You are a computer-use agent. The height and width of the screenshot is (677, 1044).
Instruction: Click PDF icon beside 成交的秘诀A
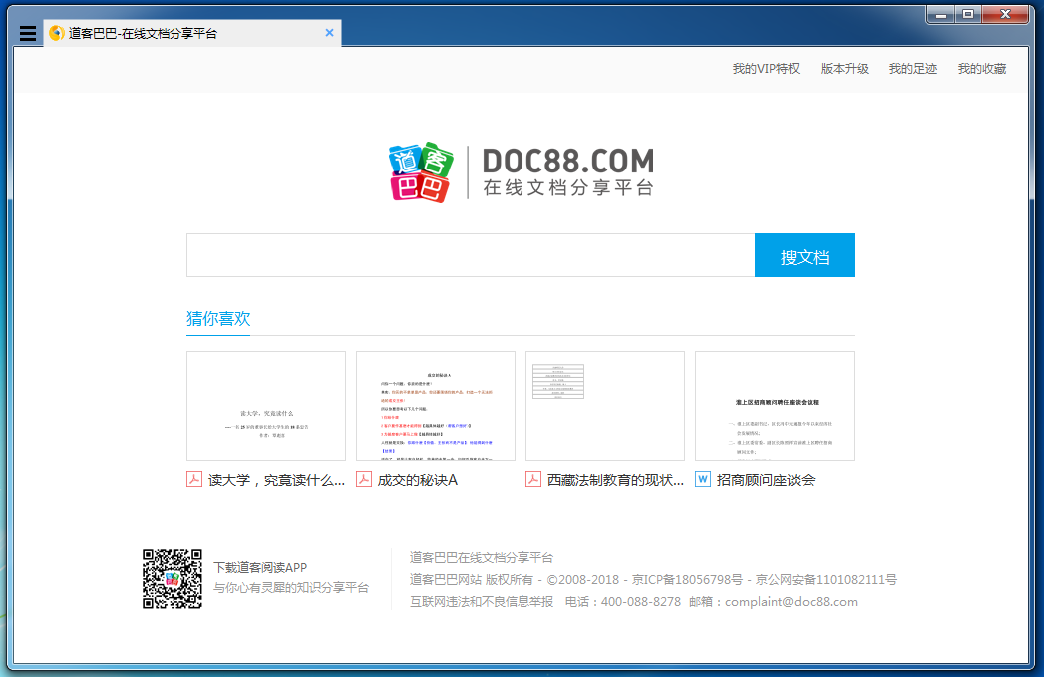(364, 479)
